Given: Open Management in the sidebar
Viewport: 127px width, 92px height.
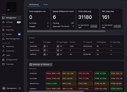Looking at the screenshot, I should tap(11, 18).
